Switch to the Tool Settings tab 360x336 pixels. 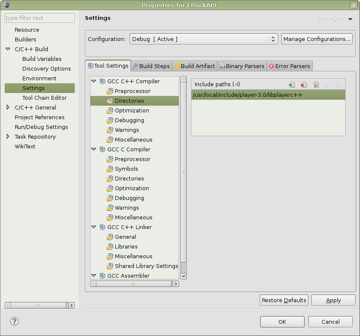pyautogui.click(x=108, y=66)
